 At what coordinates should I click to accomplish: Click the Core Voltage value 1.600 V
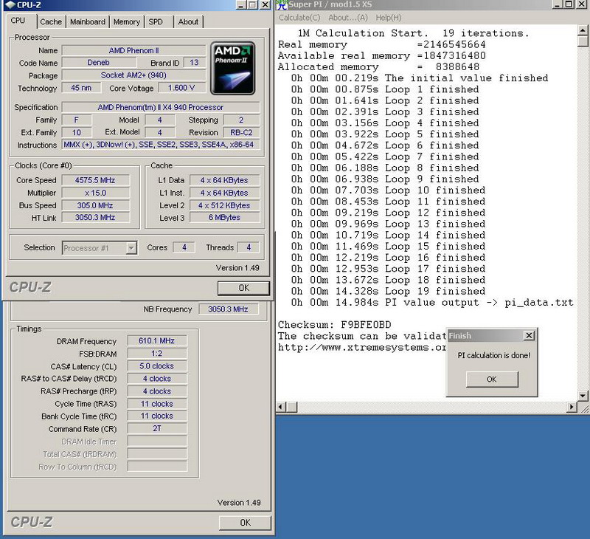[181, 88]
